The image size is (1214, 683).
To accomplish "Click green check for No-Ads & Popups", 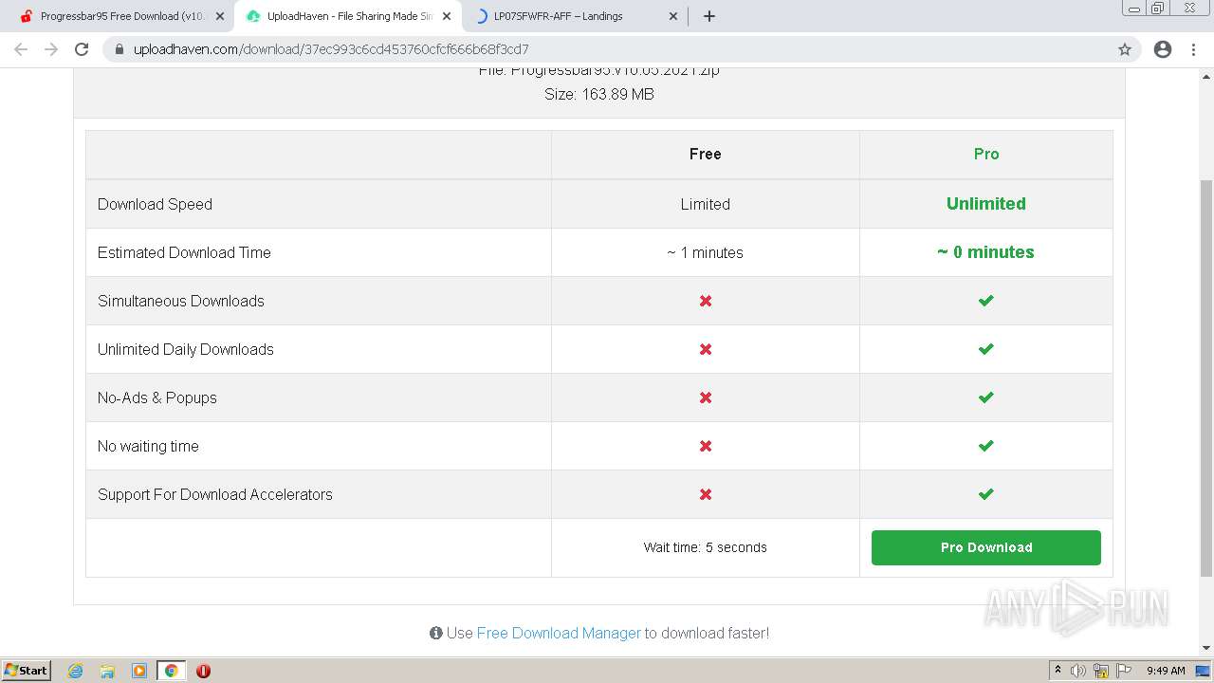I will (x=986, y=397).
